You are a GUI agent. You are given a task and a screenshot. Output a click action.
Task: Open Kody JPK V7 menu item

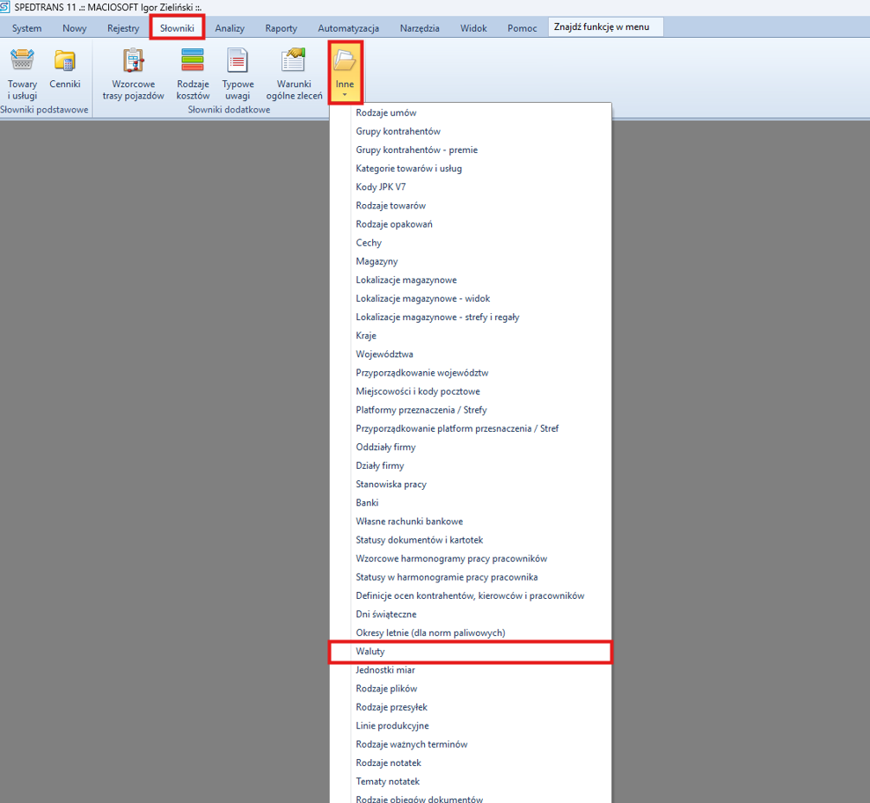[381, 187]
